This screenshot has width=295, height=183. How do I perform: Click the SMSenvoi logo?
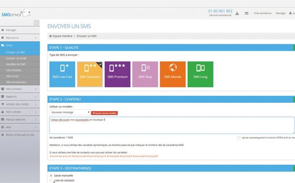(16, 14)
